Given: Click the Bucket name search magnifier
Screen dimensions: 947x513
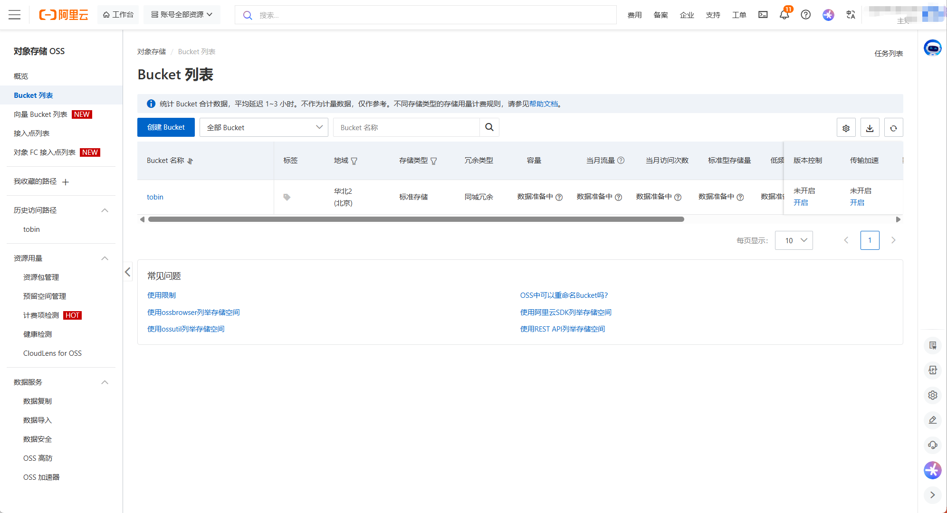Looking at the screenshot, I should (489, 127).
